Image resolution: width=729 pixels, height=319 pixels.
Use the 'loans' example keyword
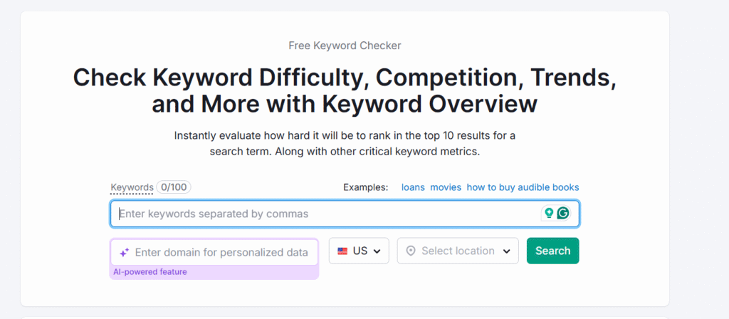[414, 187]
